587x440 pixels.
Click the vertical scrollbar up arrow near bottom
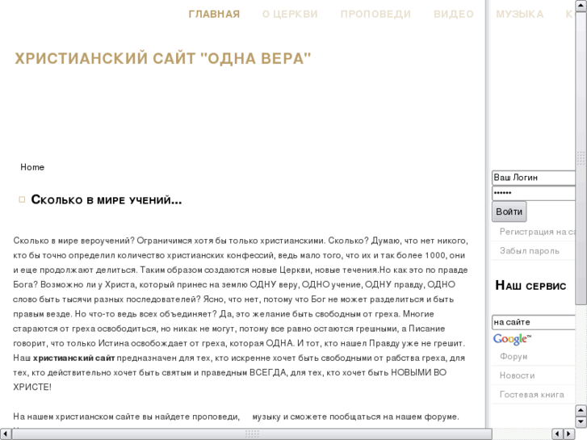(x=581, y=410)
